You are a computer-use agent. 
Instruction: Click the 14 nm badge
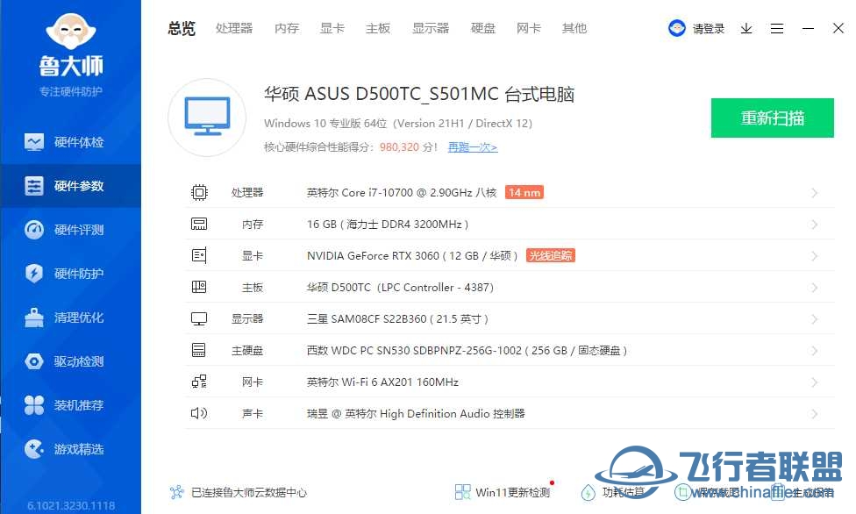[x=524, y=192]
